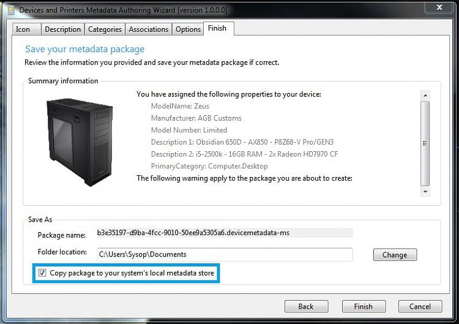Open the Description tab
Image resolution: width=459 pixels, height=324 pixels.
point(62,29)
